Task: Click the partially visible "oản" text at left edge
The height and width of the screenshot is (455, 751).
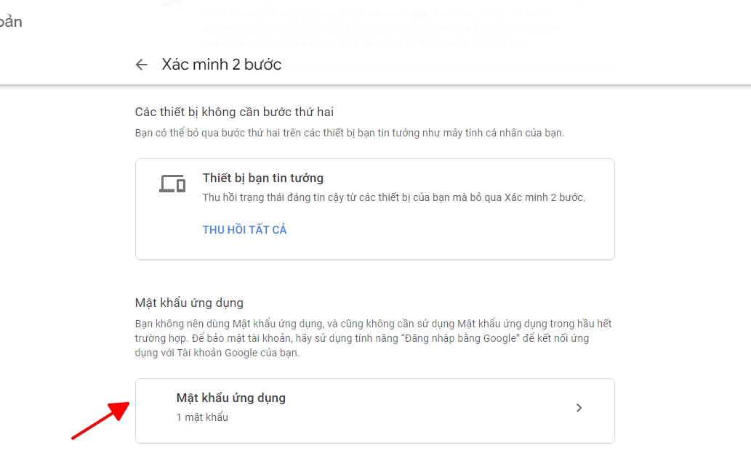Action: tap(10, 22)
